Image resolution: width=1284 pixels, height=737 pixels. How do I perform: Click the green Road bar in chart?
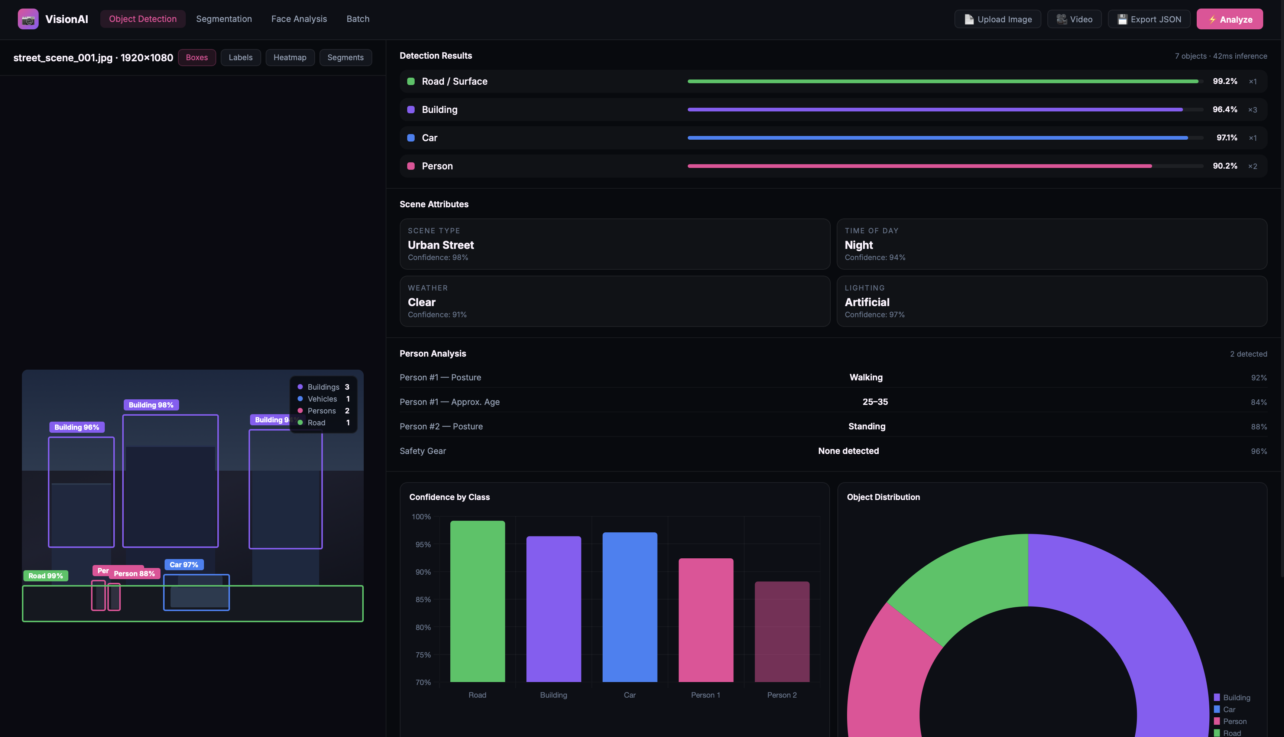point(477,601)
